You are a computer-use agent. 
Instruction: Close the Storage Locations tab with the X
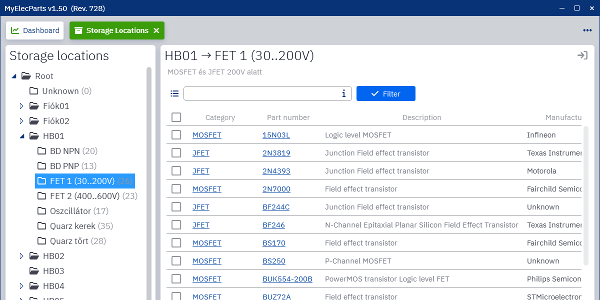(156, 30)
